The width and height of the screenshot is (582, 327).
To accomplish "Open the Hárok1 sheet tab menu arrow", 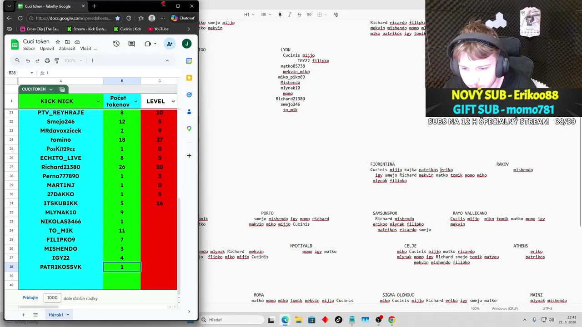I will [x=68, y=315].
